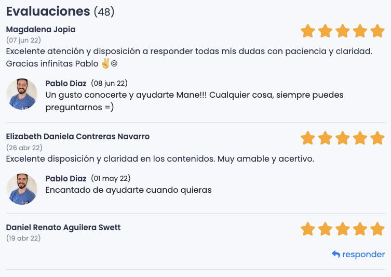This screenshot has height=277, width=391.
Task: Click fourth star in Elizabeth Contreras's rating
Action: [360, 138]
